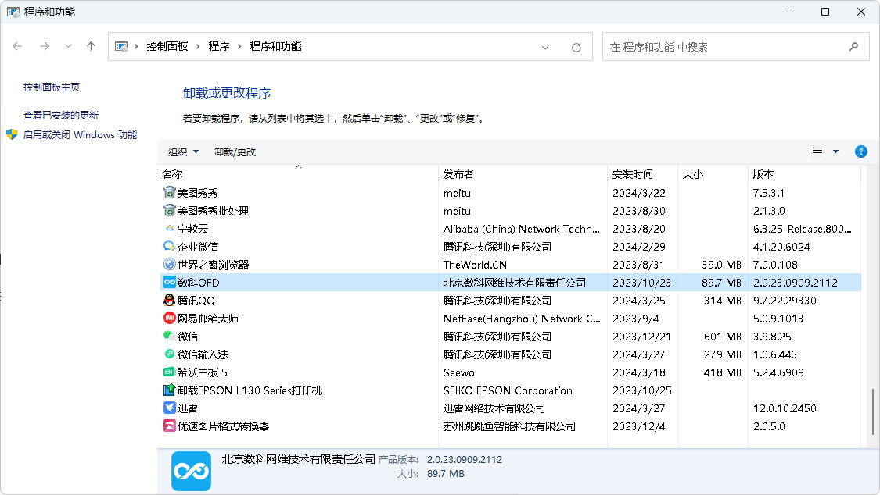Image resolution: width=880 pixels, height=495 pixels.
Task: Go up one level arrow
Action: coord(91,46)
